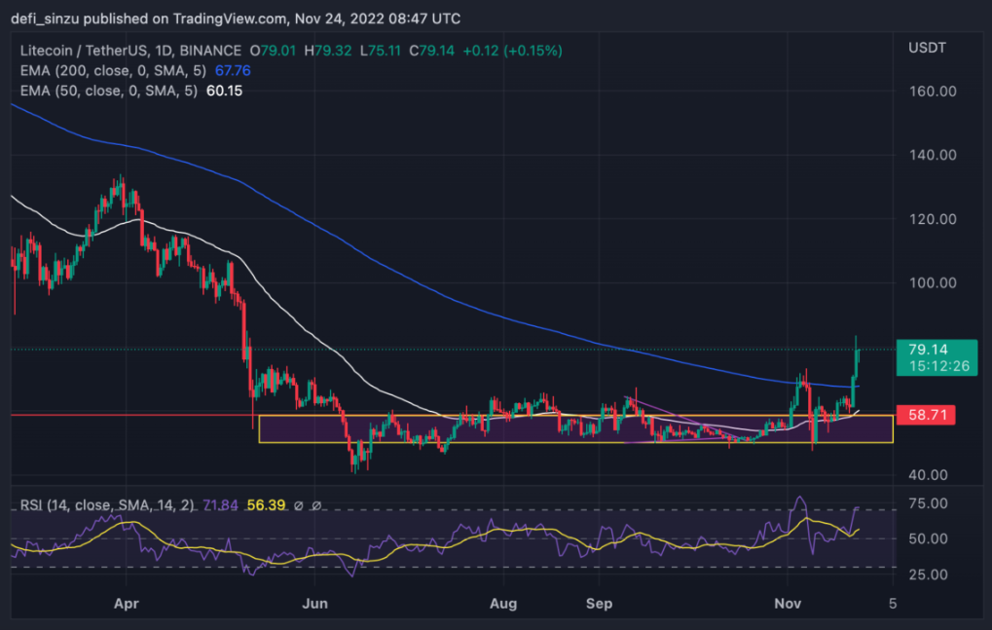Image resolution: width=992 pixels, height=630 pixels.
Task: Click the 15:12:26 candle countdown timer
Action: (x=938, y=366)
